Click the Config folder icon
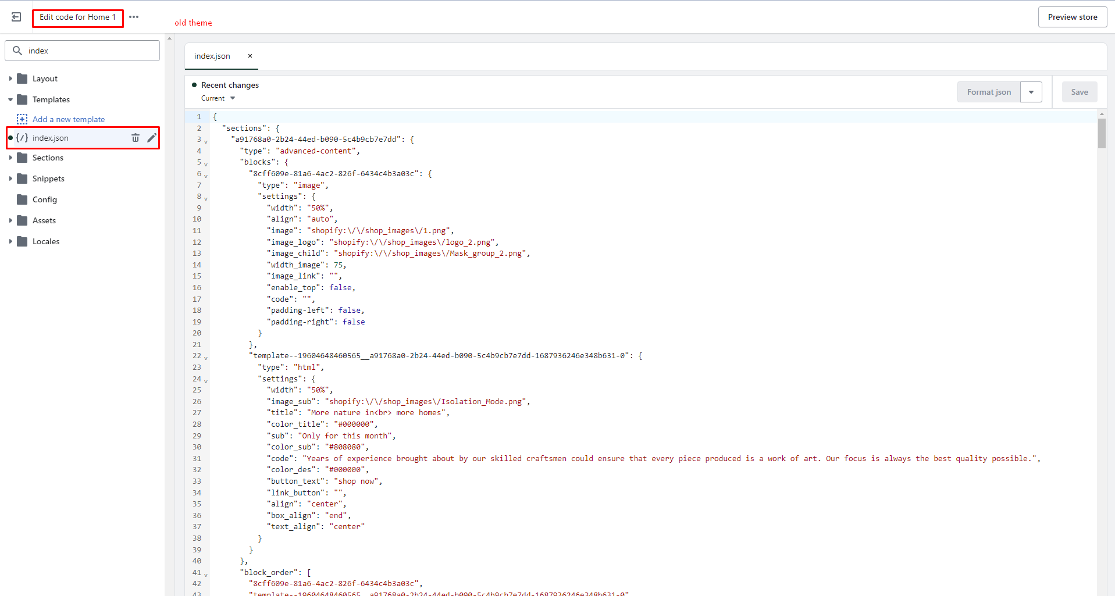 point(22,199)
